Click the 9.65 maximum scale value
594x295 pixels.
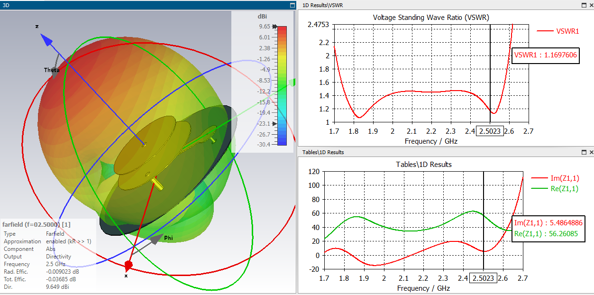[x=264, y=27]
